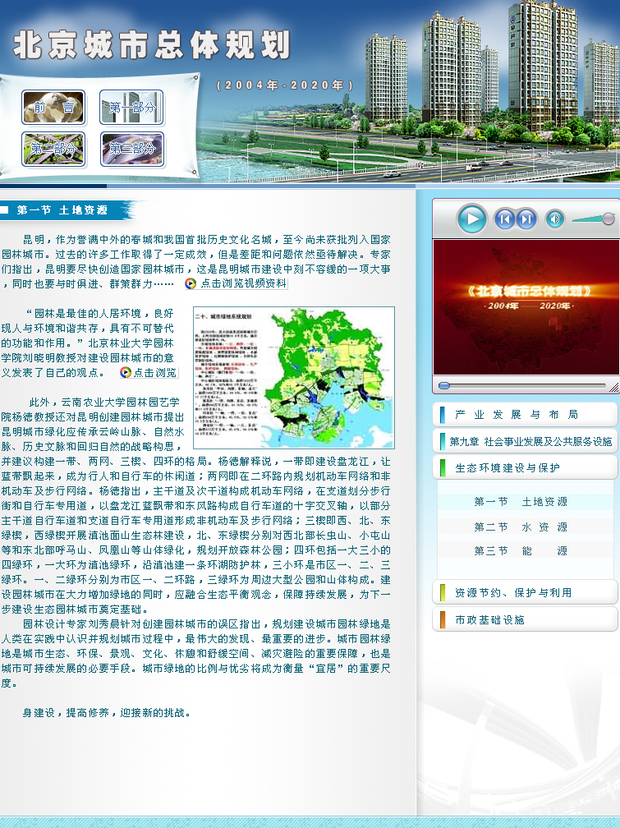Screen dimensions: 620x828
Task: Open the urban green space planning map thumbnail
Action: tap(293, 378)
